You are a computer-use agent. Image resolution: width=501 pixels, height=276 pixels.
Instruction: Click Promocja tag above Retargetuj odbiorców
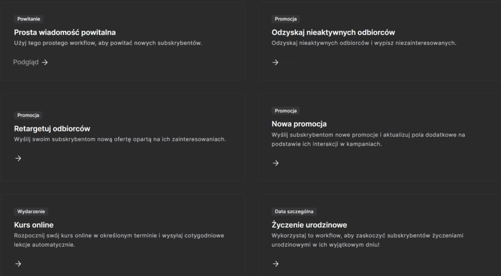28,115
